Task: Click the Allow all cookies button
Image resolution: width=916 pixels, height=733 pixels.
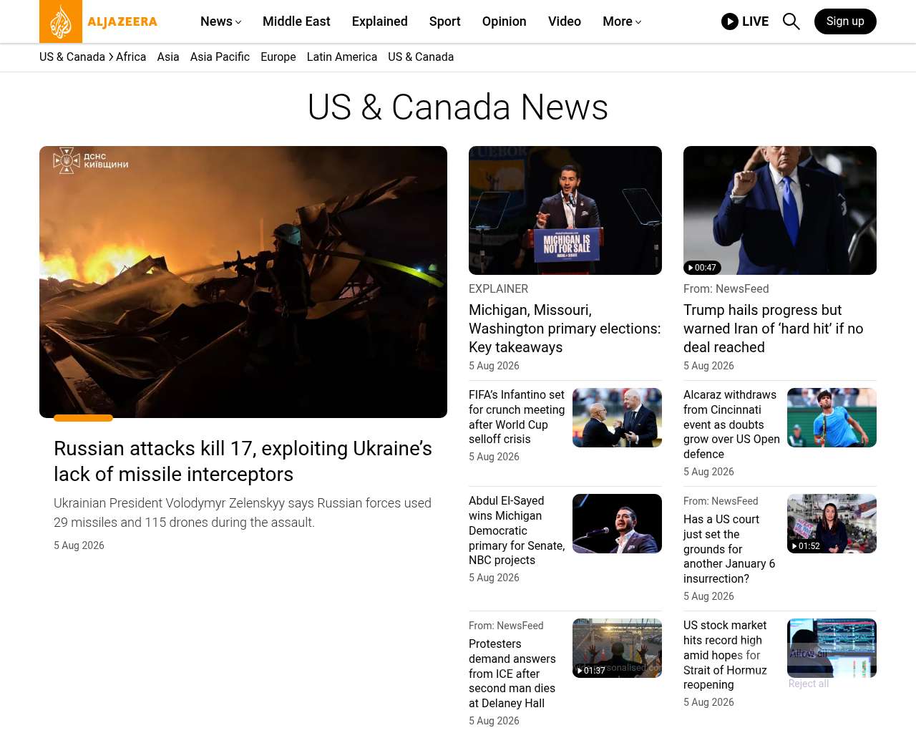Action: click(x=809, y=654)
